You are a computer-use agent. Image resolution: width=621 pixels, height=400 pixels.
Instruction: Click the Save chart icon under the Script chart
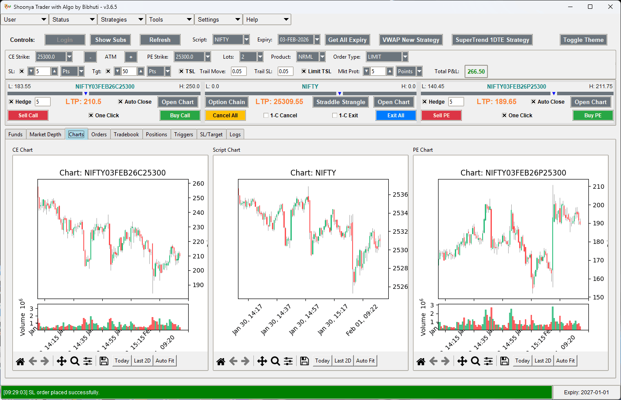[x=304, y=361]
